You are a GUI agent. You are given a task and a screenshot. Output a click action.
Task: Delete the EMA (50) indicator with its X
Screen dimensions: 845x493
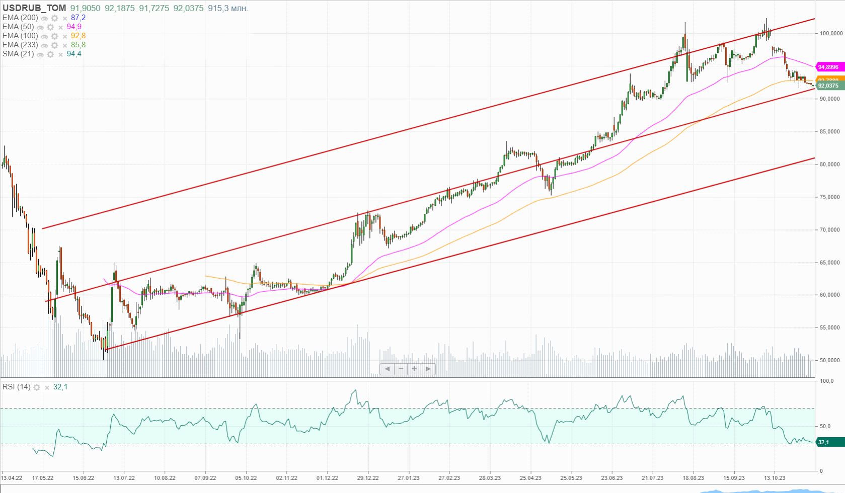(x=61, y=27)
